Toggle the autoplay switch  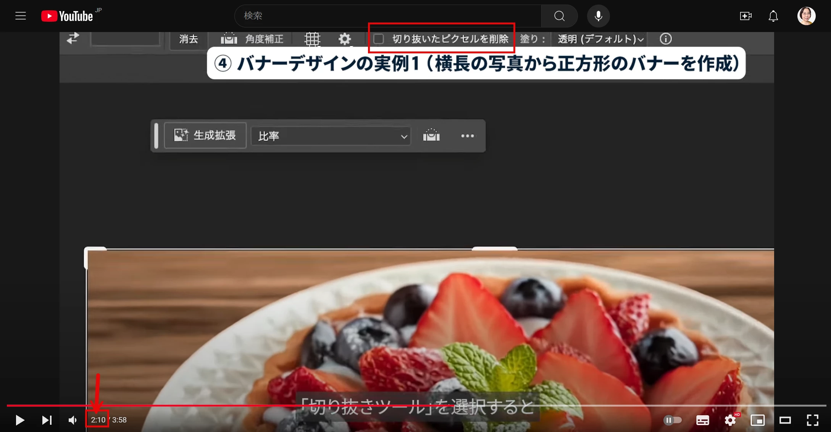click(673, 420)
